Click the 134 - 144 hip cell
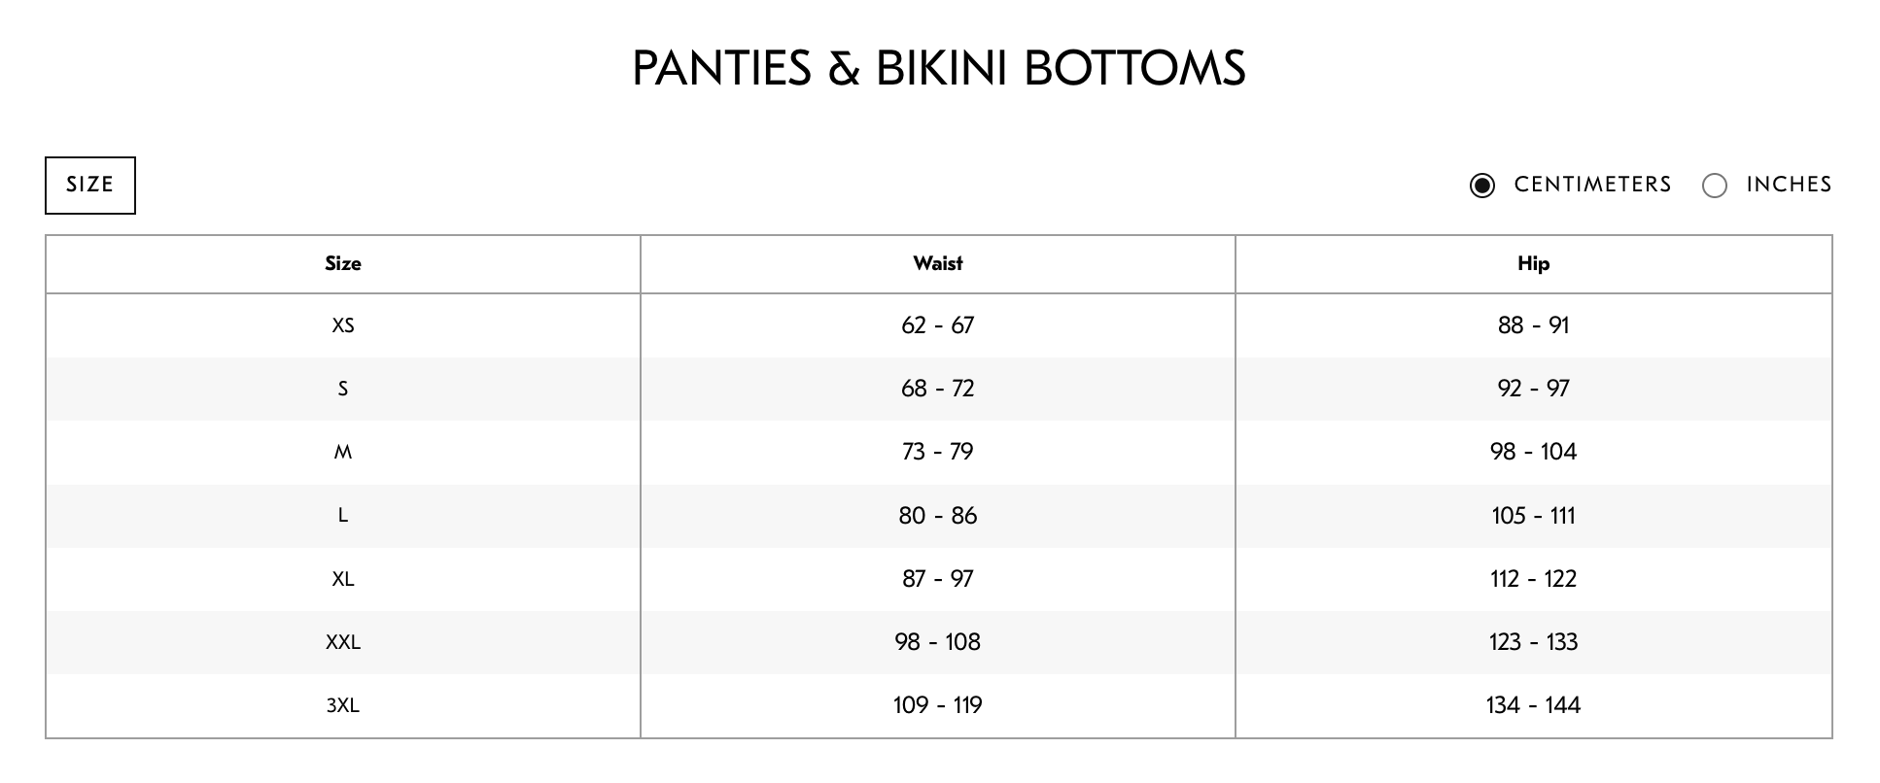Screen dimensions: 1880x783 coord(1534,705)
